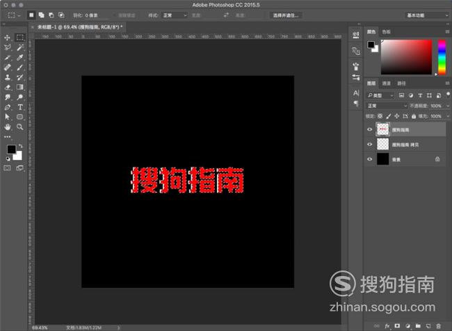The image size is (452, 331).
Task: Select the Smudge tool
Action: coord(8,97)
